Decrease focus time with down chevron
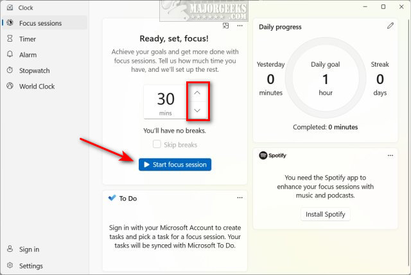The width and height of the screenshot is (411, 275). pyautogui.click(x=197, y=110)
